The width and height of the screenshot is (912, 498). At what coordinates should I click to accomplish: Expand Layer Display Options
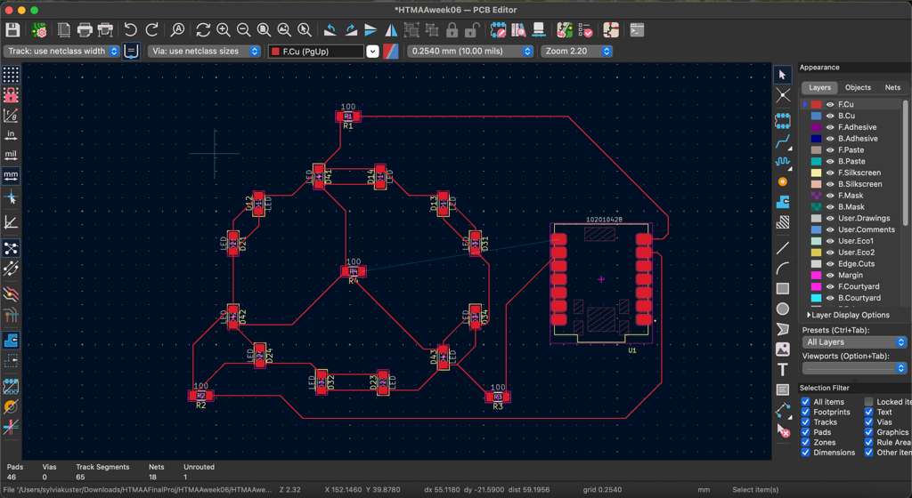pos(848,315)
